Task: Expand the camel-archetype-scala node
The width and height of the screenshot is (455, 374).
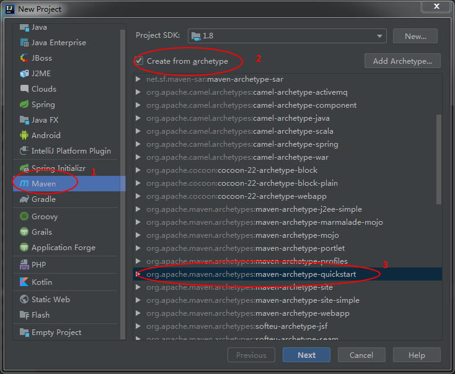Action: 138,131
